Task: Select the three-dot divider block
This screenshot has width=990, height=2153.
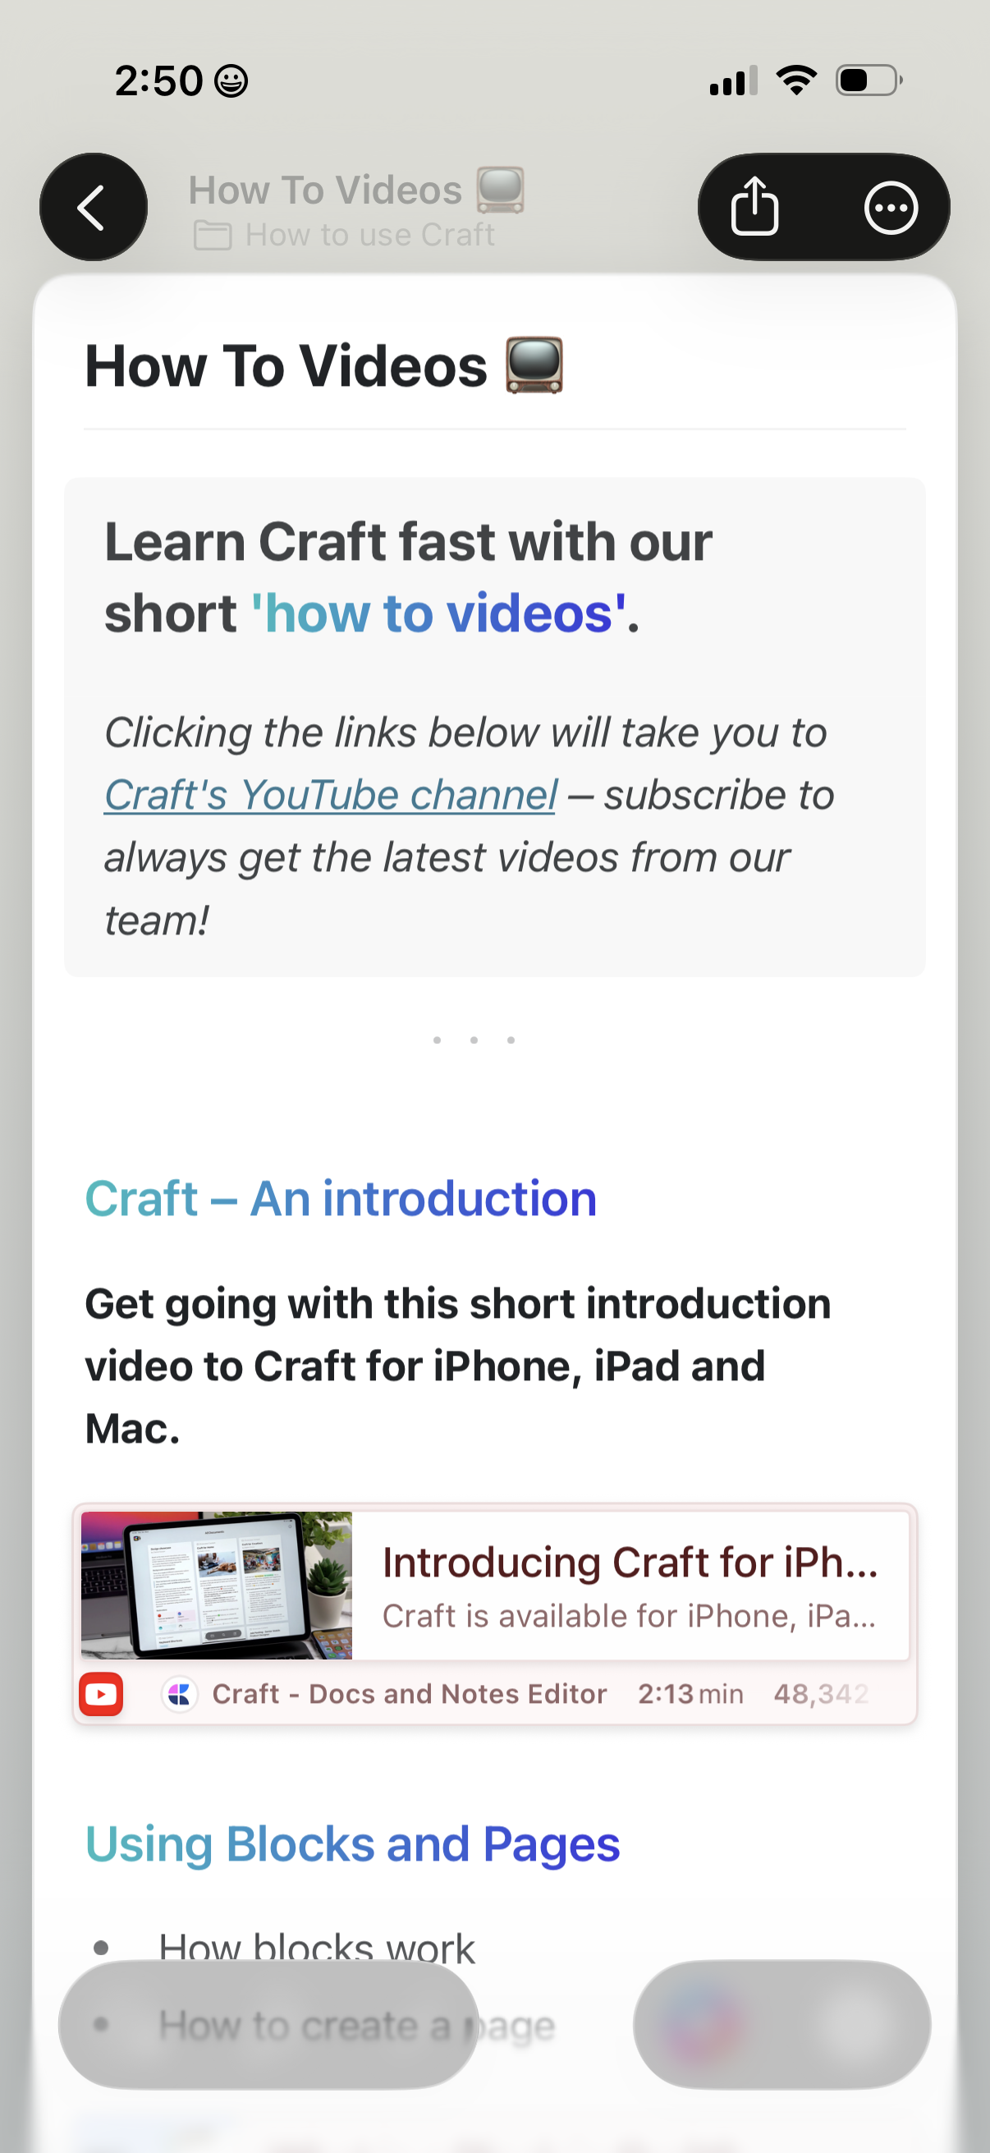Action: click(474, 1040)
